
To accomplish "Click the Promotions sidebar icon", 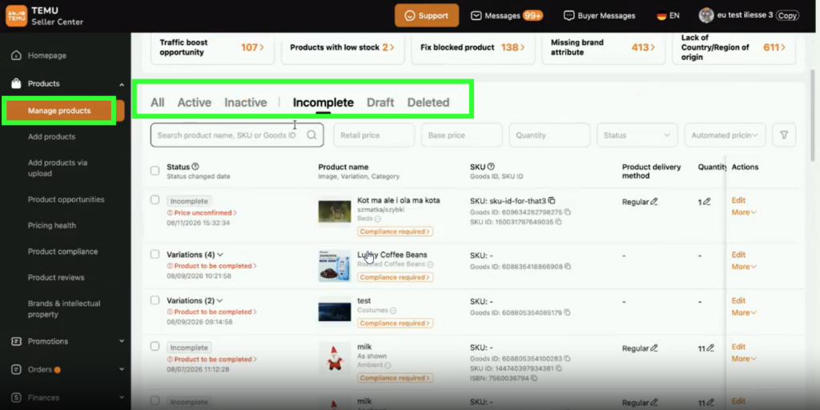I will 16,341.
